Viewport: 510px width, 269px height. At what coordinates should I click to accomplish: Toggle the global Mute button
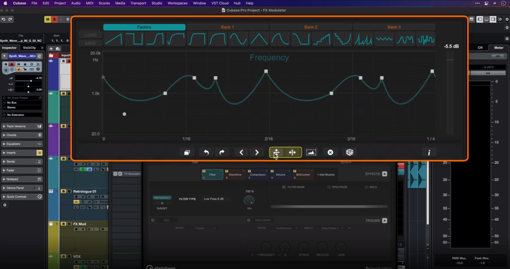pos(48,19)
